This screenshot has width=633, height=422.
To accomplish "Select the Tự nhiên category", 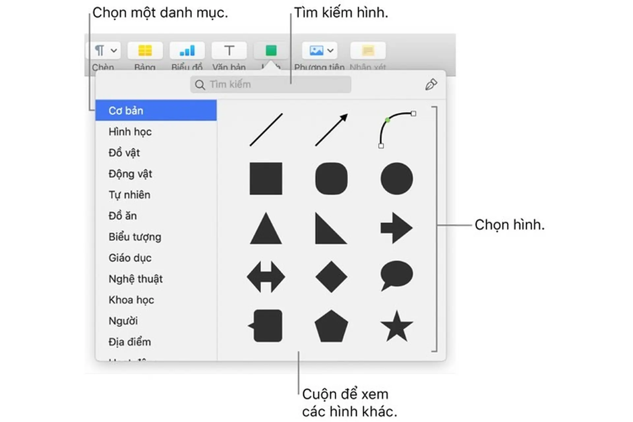I will click(156, 195).
